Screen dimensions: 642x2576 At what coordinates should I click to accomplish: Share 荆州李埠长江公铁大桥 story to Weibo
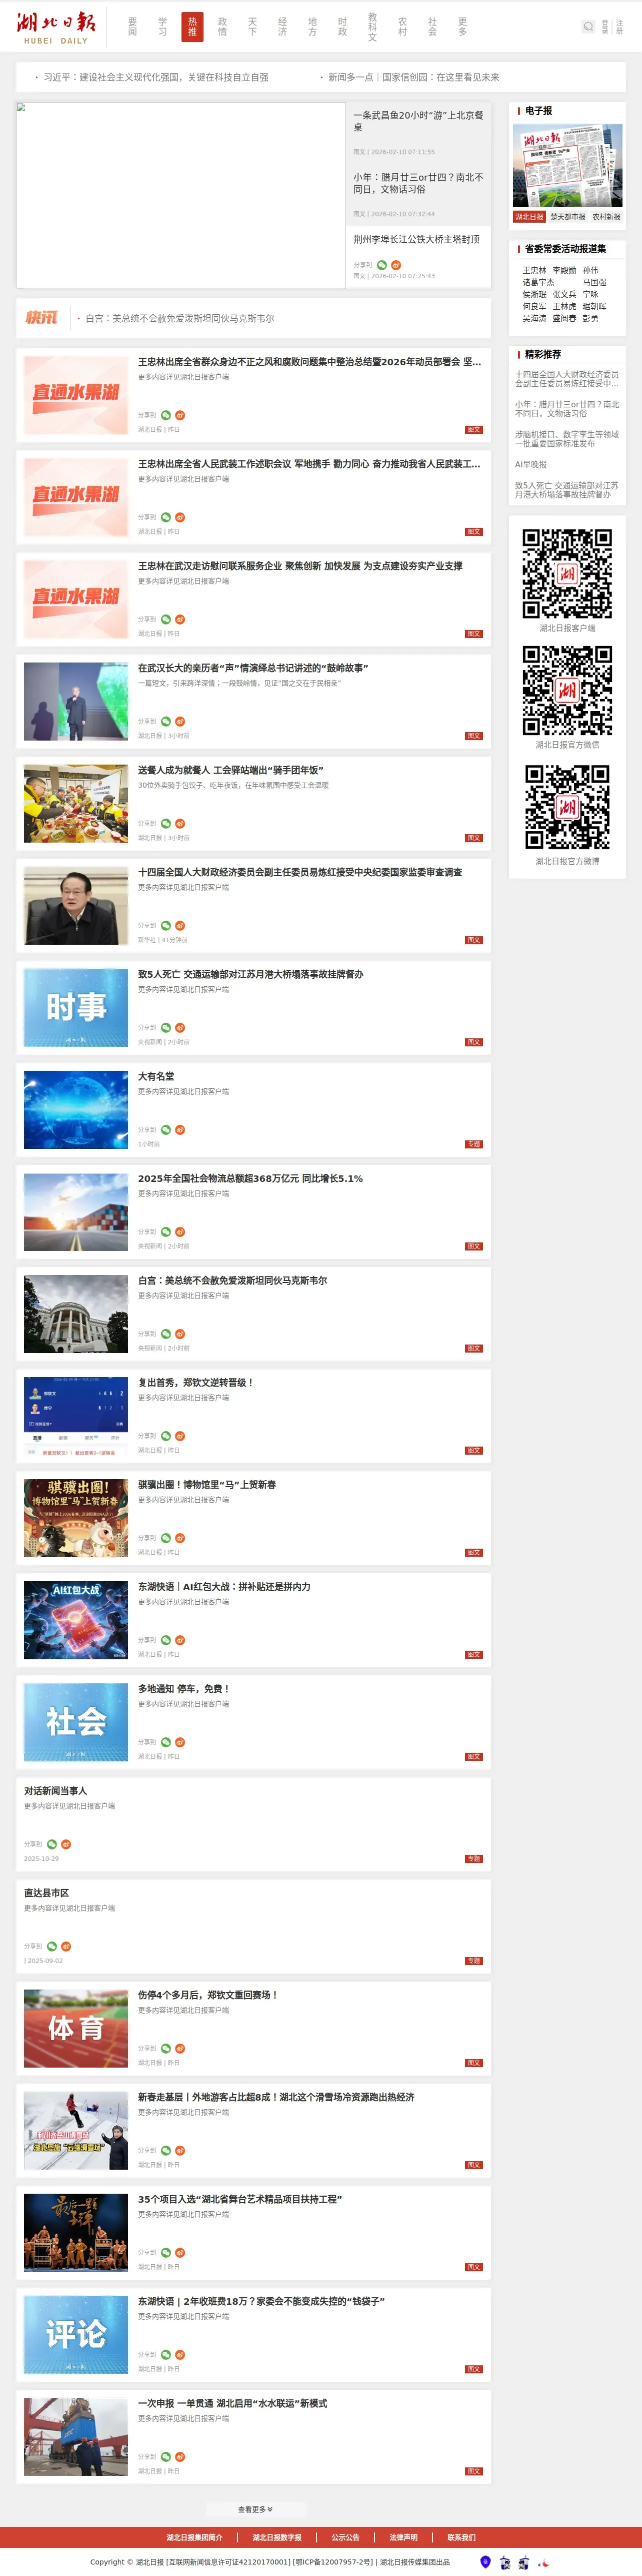[x=395, y=265]
